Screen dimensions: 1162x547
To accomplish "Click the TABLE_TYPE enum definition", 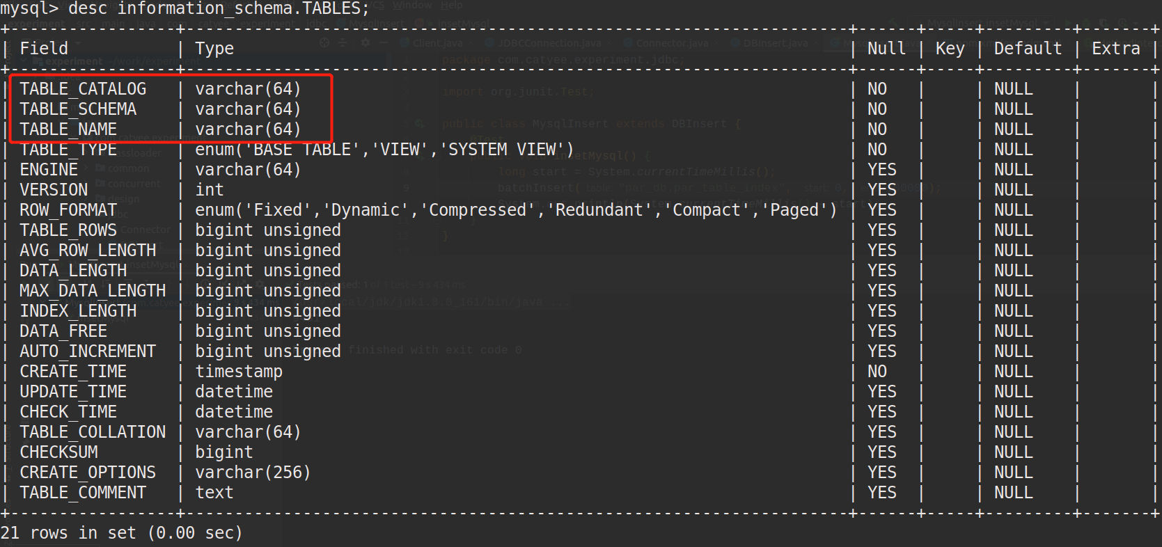I will (384, 150).
